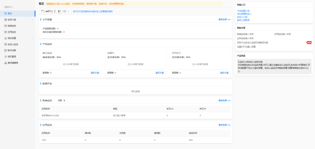Open 产品报警订阅 quick link
Screen dimensions: 315x149
[x=243, y=11]
